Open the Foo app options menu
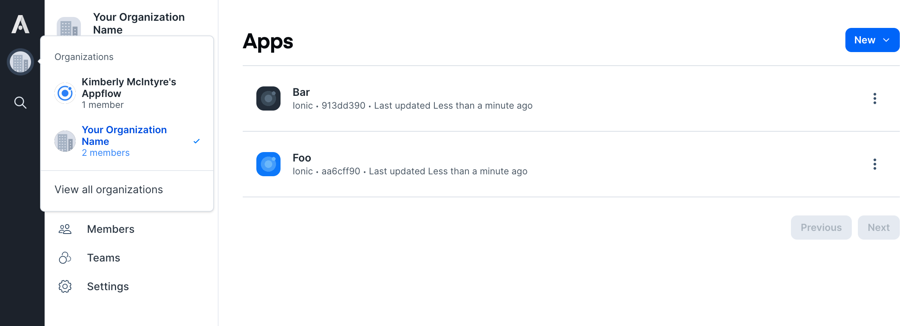This screenshot has width=921, height=326. 874,164
